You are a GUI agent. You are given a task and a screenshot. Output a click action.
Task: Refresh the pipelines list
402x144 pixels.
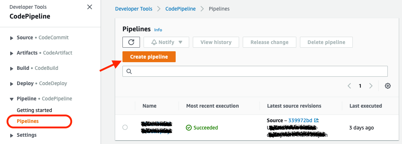[x=131, y=42]
